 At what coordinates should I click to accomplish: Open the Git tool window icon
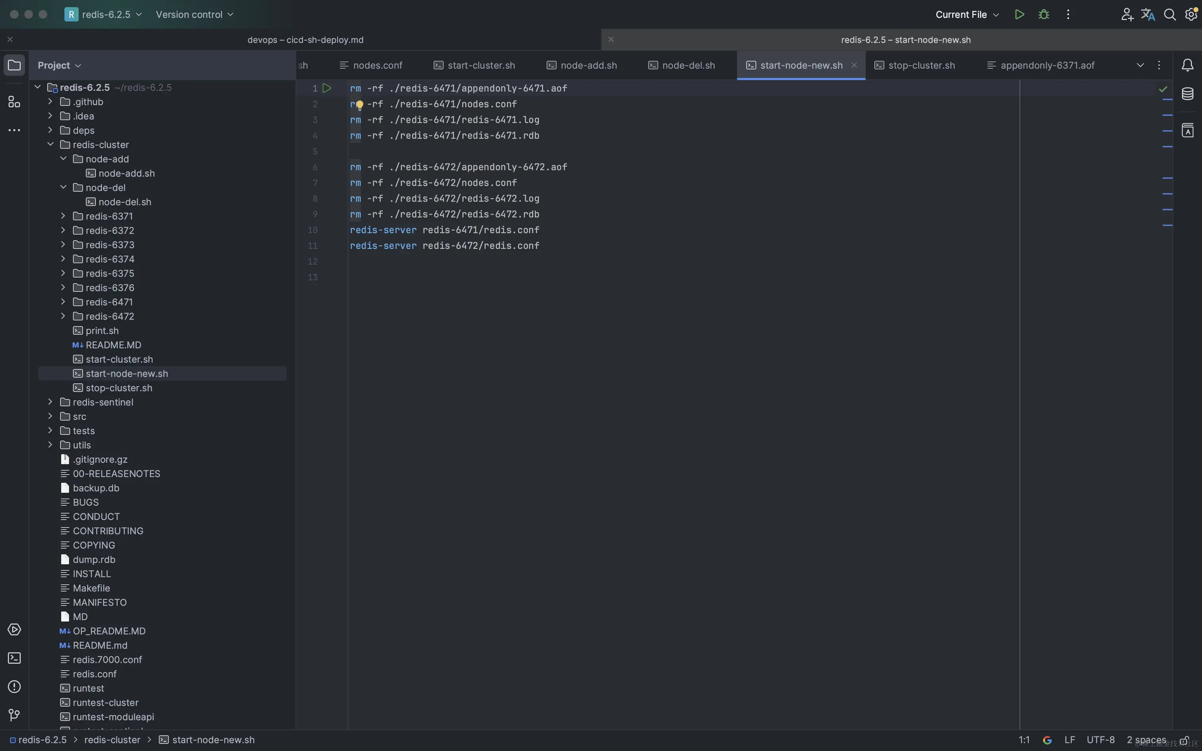click(14, 715)
